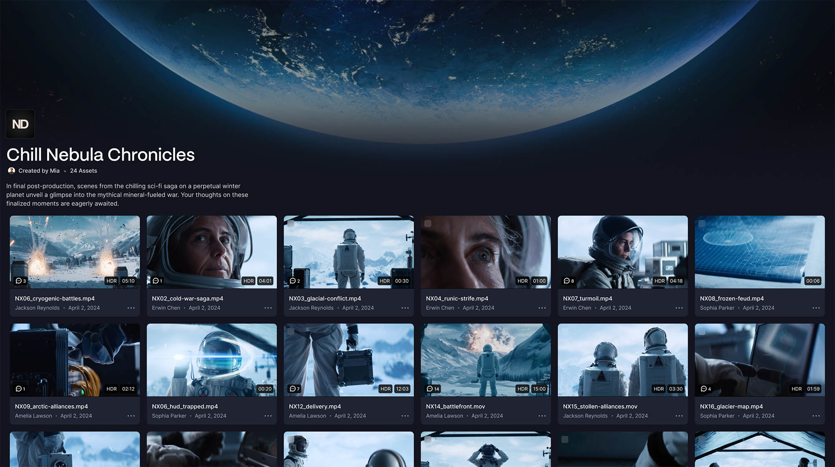Open the ellipsis menu on NX04_runic-strife.mp4
Image resolution: width=835 pixels, height=467 pixels.
[542, 308]
